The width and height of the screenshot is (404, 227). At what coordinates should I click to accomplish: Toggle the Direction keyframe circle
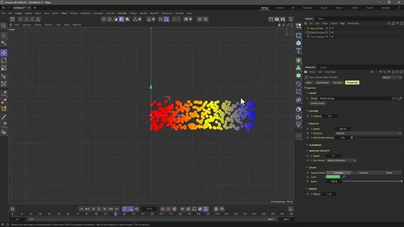point(307,133)
